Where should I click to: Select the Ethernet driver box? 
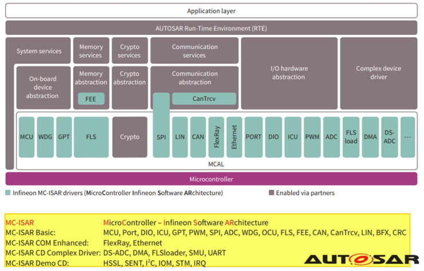[234, 137]
